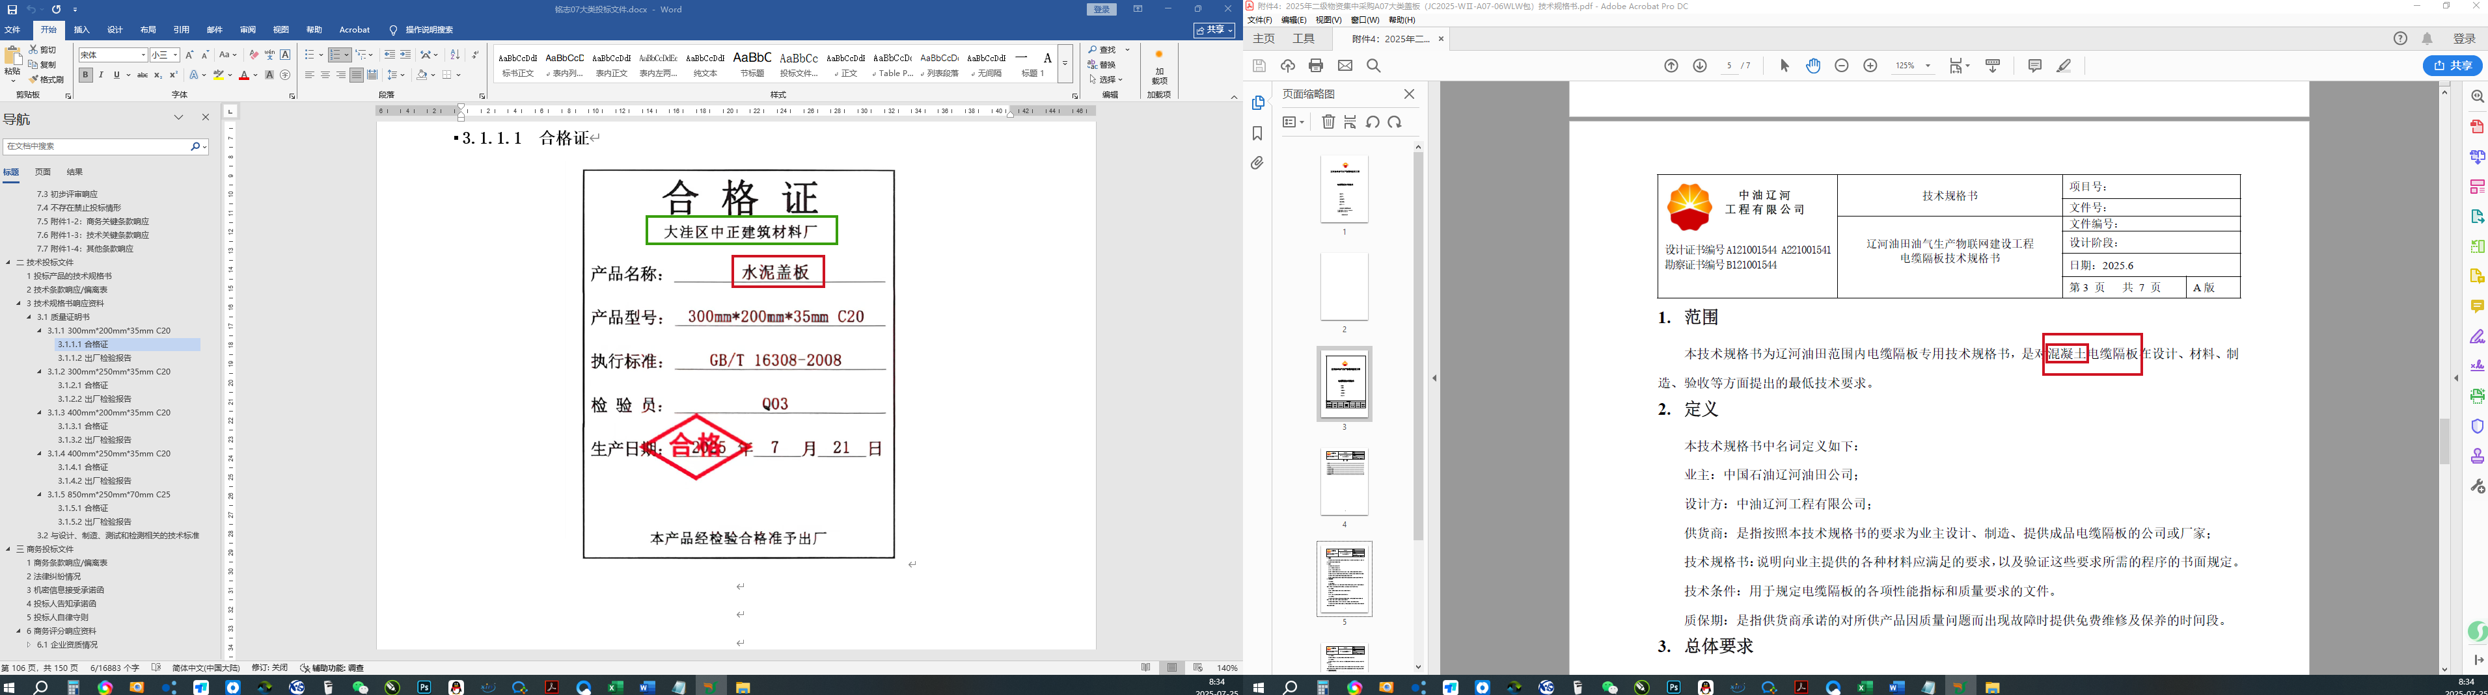Viewport: 2488px width, 695px height.
Task: Go to previous page in Acrobat
Action: tap(1671, 66)
